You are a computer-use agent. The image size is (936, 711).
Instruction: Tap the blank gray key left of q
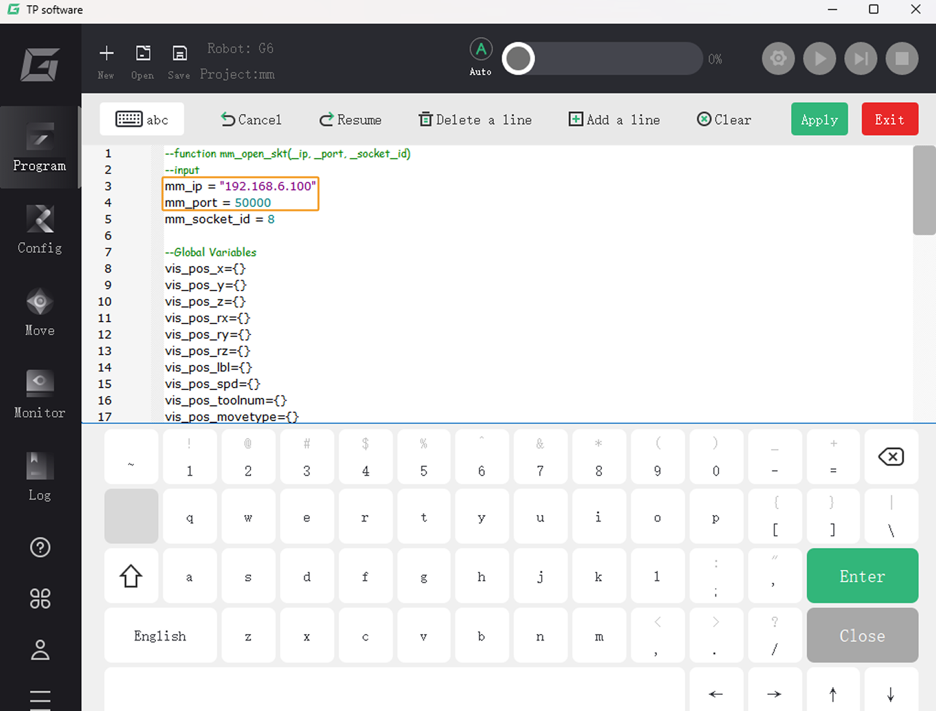(x=131, y=516)
